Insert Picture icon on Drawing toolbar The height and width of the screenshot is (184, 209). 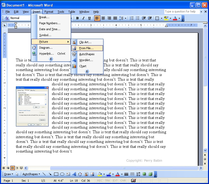[92, 174]
